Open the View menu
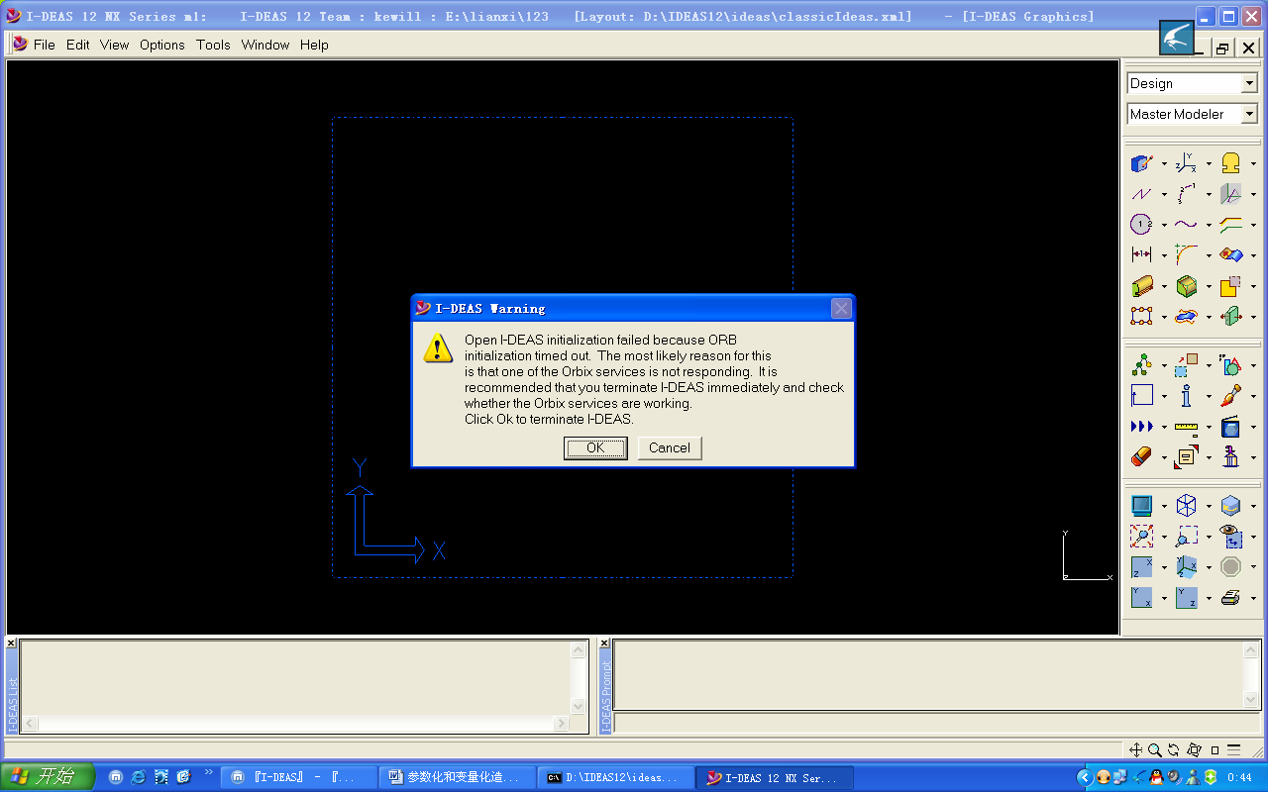This screenshot has height=792, width=1268. click(x=115, y=45)
